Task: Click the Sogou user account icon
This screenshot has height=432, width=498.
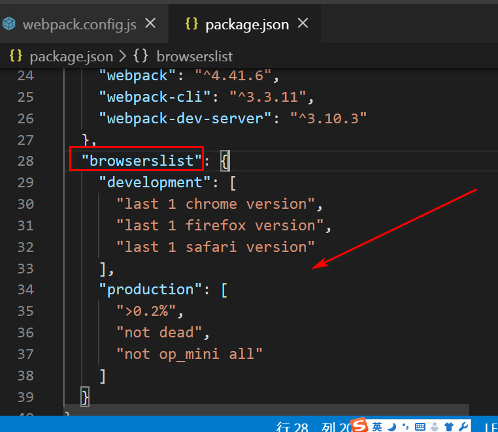Action: coord(435,427)
